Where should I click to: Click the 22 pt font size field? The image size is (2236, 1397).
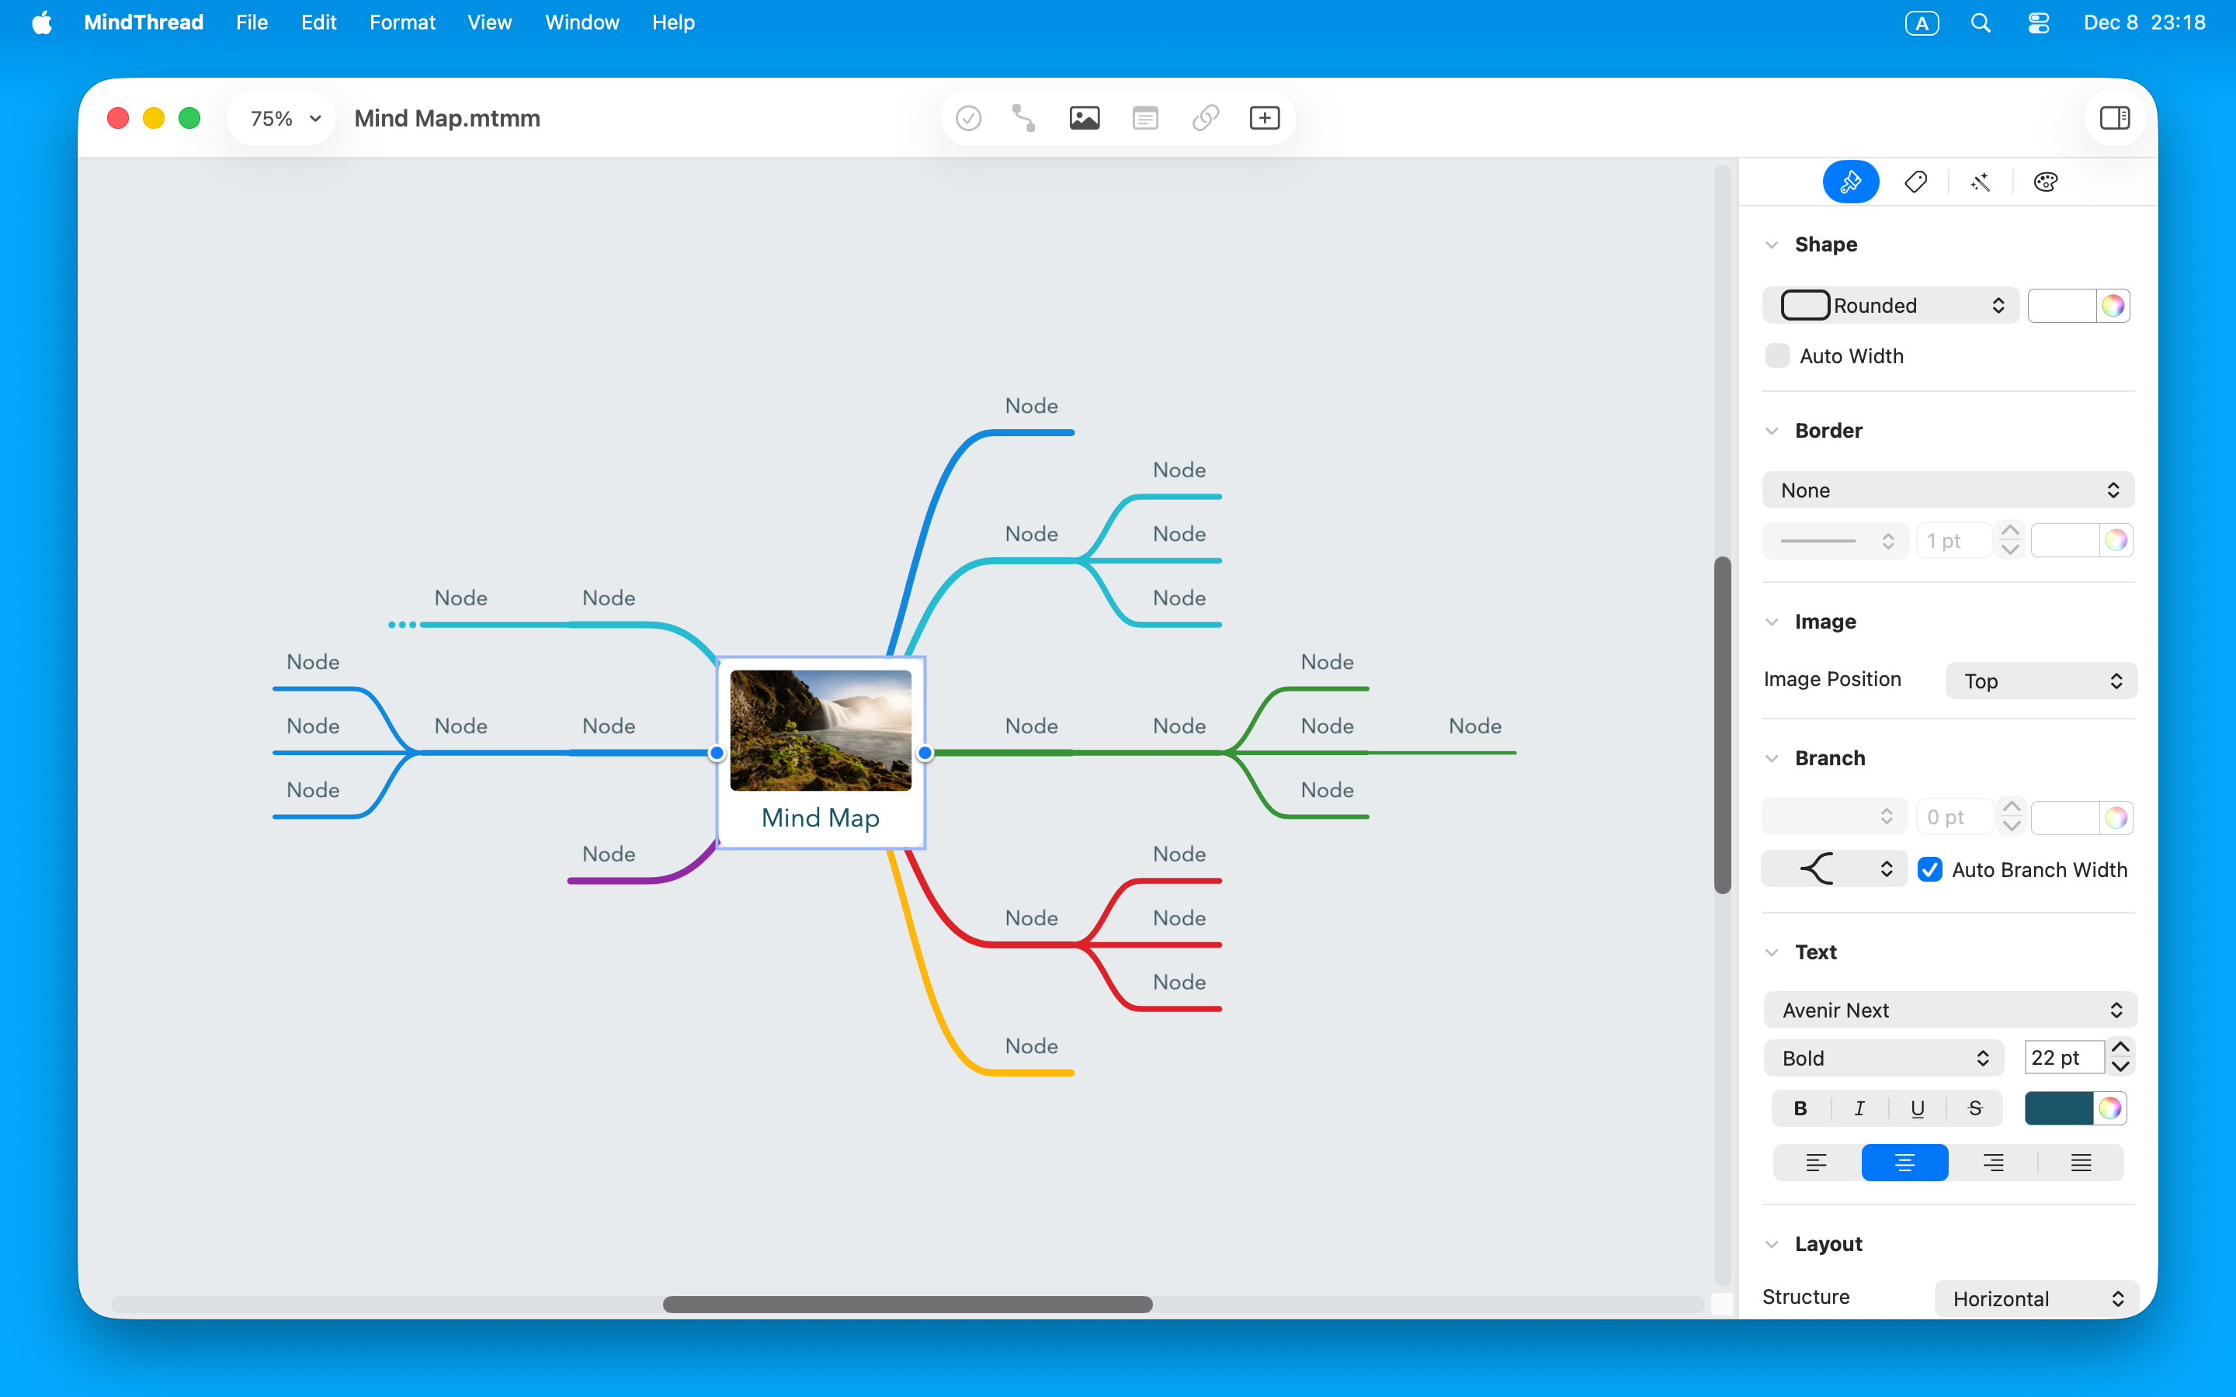(2064, 1058)
